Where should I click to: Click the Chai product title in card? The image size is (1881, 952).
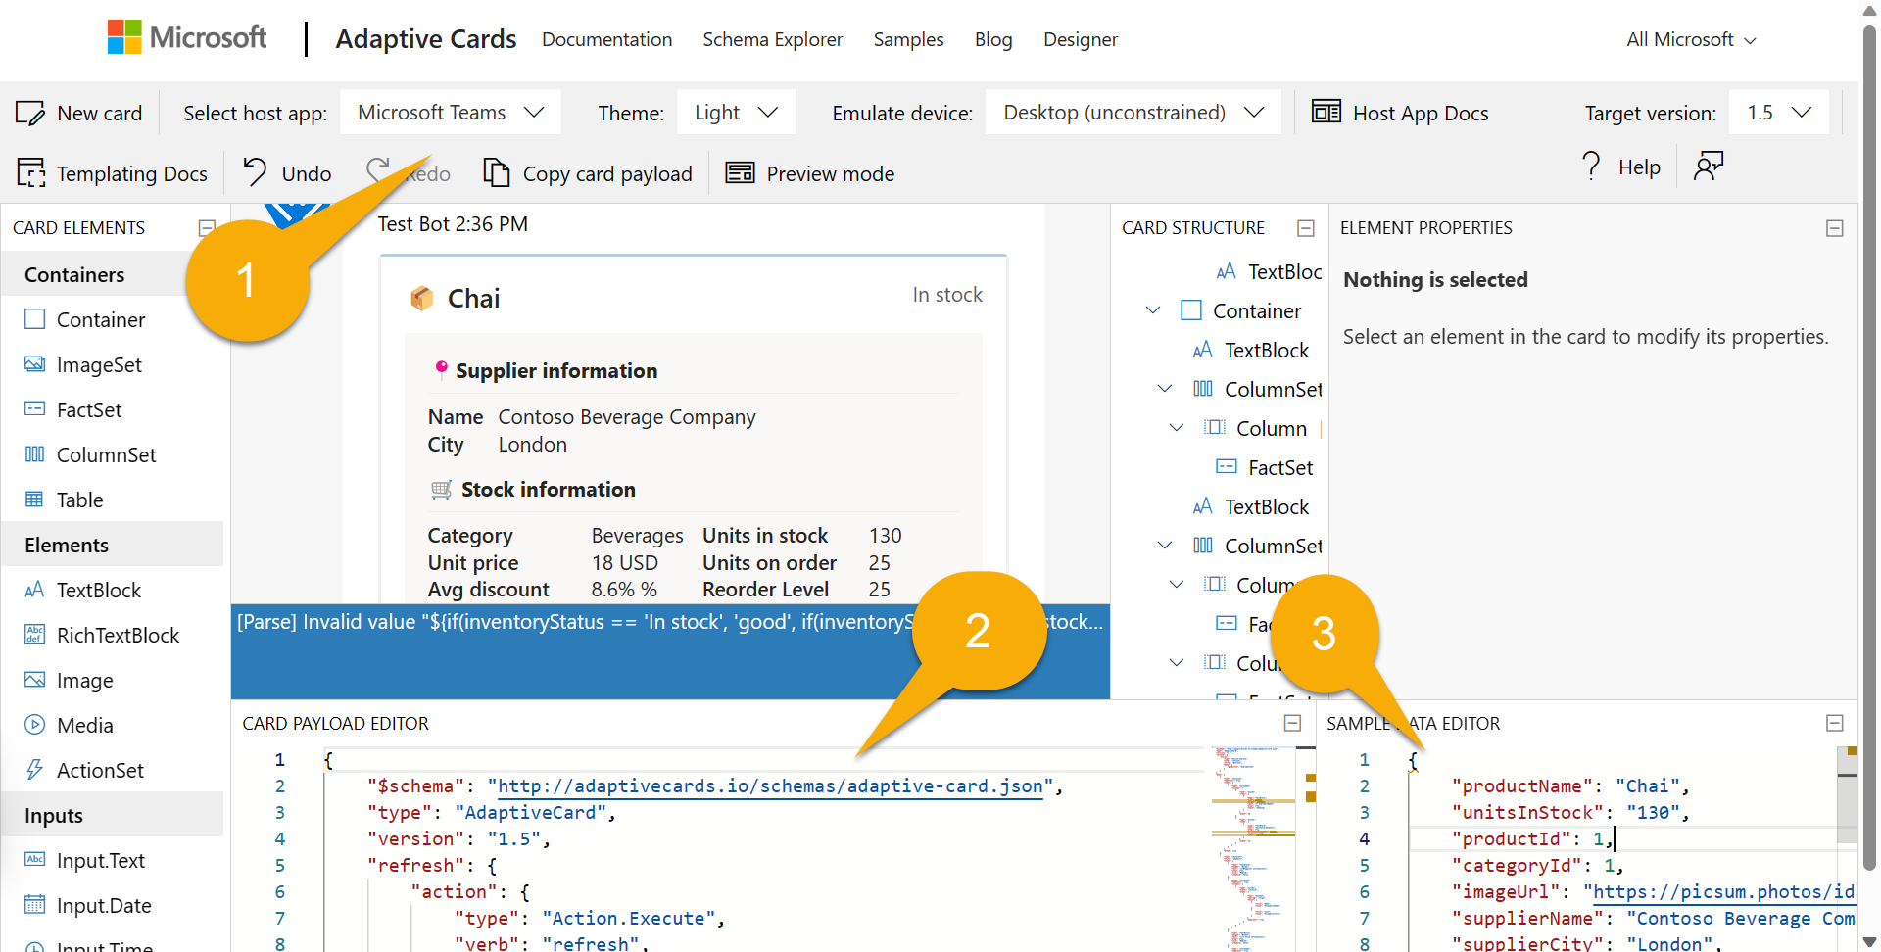[x=473, y=298]
